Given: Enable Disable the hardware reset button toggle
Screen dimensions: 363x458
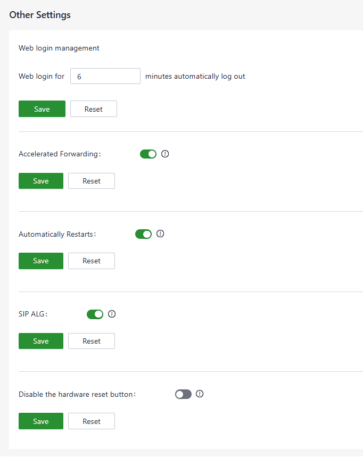Looking at the screenshot, I should (x=183, y=394).
